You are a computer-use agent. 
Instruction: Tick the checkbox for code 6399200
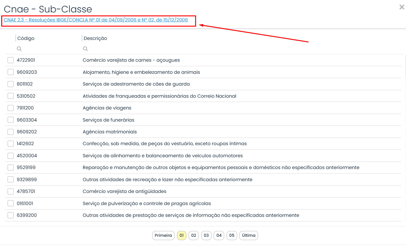pos(11,215)
